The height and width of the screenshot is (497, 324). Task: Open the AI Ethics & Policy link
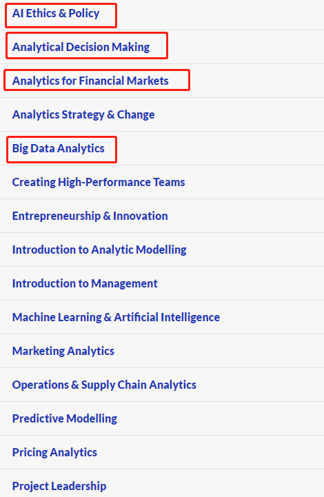click(56, 14)
